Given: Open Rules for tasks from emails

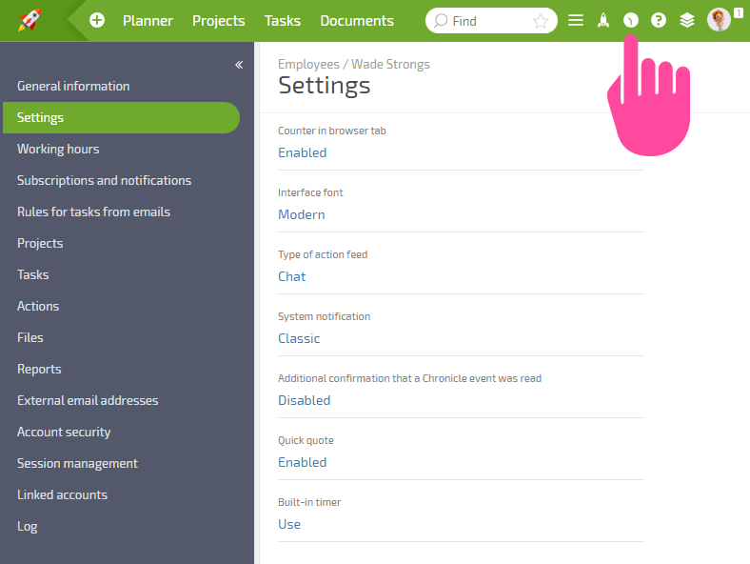Looking at the screenshot, I should click(93, 212).
